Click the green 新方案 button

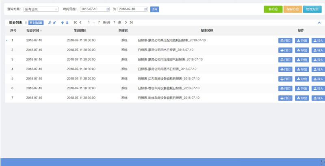click(273, 9)
